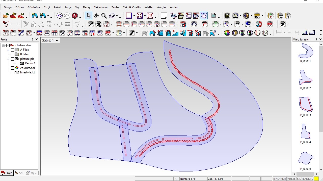Viewport: 323px width, 181px height.
Task: Click the Redo arrow icon
Action: click(x=67, y=16)
